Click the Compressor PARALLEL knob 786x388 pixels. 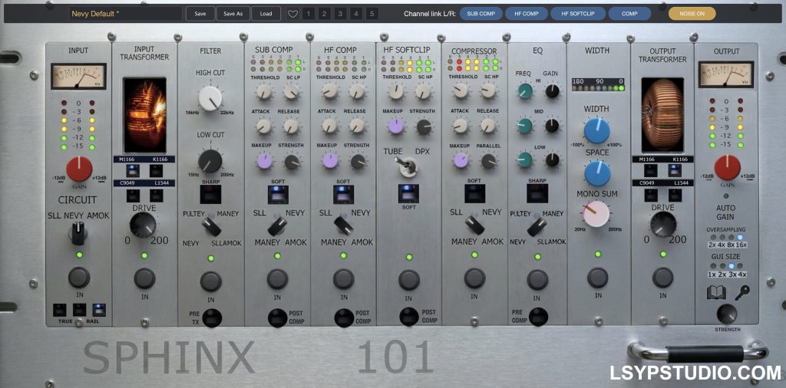487,161
